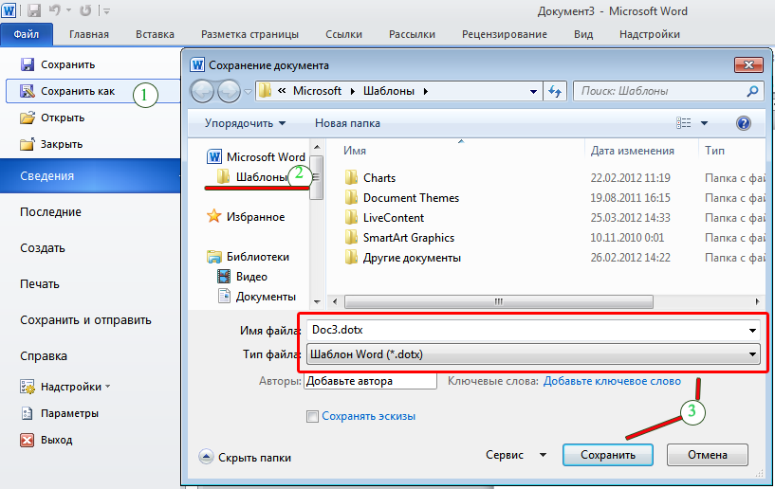775x489 pixels.
Task: Select the Другие документы folder
Action: coord(403,258)
